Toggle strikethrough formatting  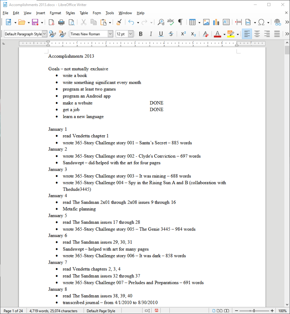(171, 34)
